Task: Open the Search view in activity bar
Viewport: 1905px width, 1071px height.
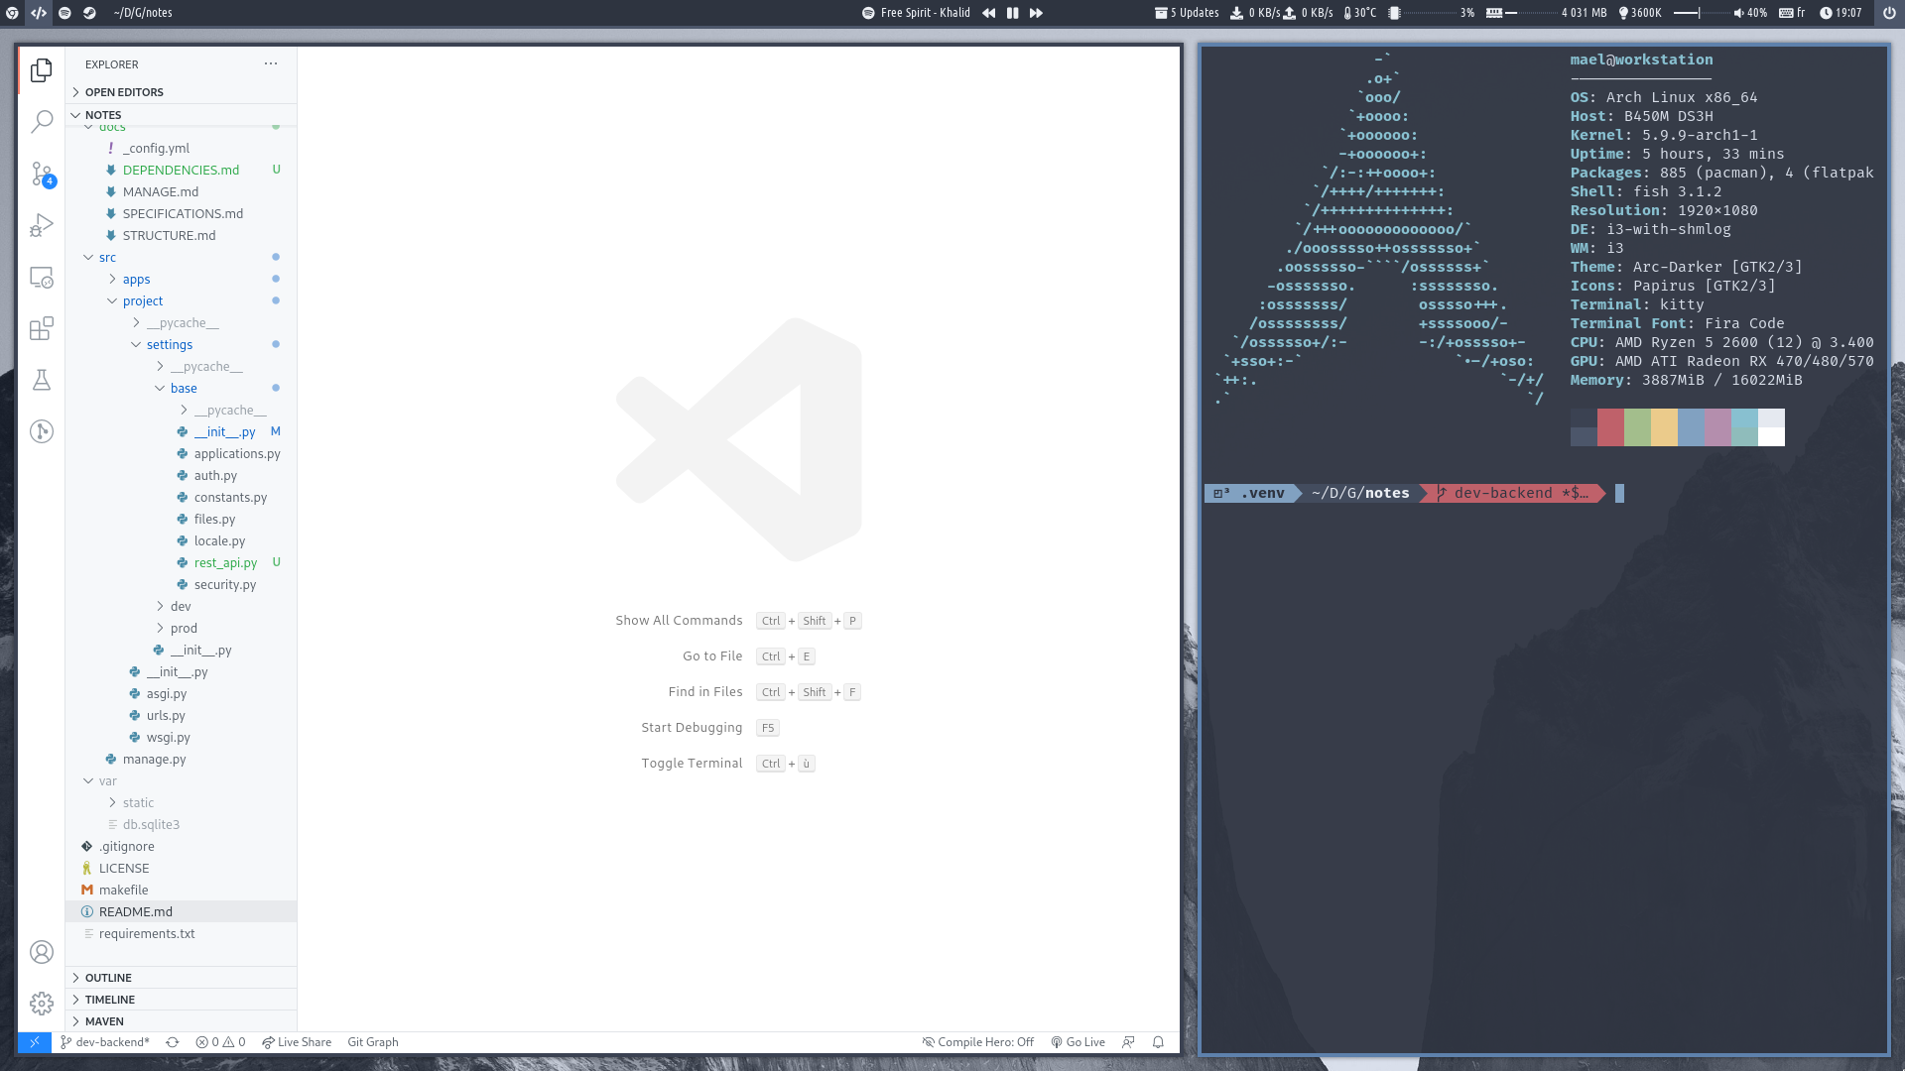Action: (42, 122)
